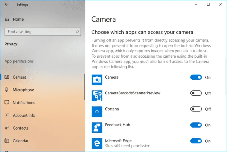Viewport: 227px width, 152px height.
Task: Enable camera access for CameraBarcodeScannerPreview
Action: [x=196, y=93]
